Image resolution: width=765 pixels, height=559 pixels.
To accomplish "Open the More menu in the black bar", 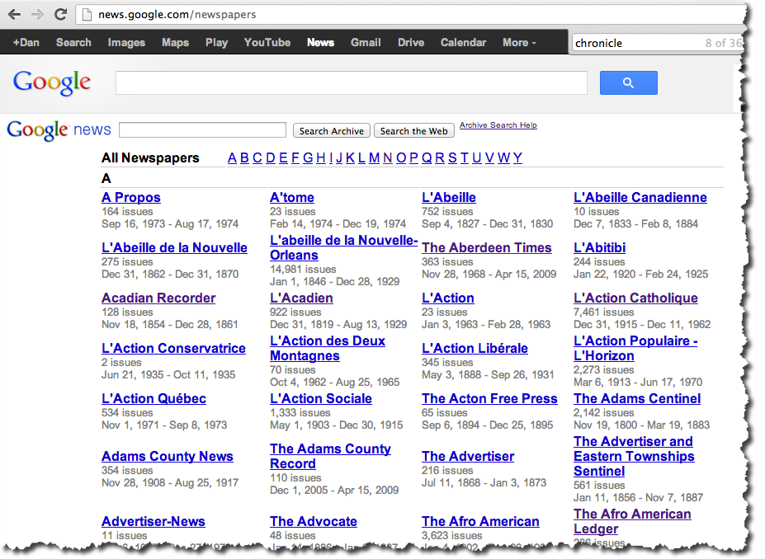I will tap(518, 42).
